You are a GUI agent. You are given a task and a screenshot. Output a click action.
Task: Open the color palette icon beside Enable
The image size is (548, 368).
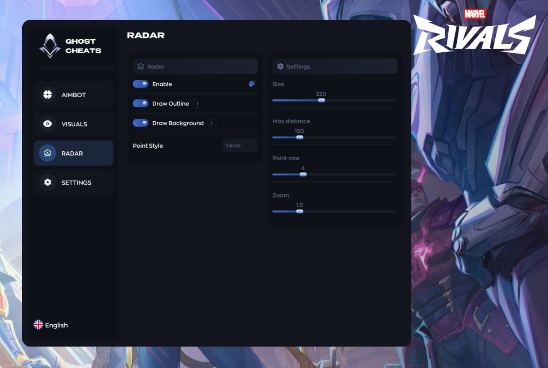pos(252,84)
